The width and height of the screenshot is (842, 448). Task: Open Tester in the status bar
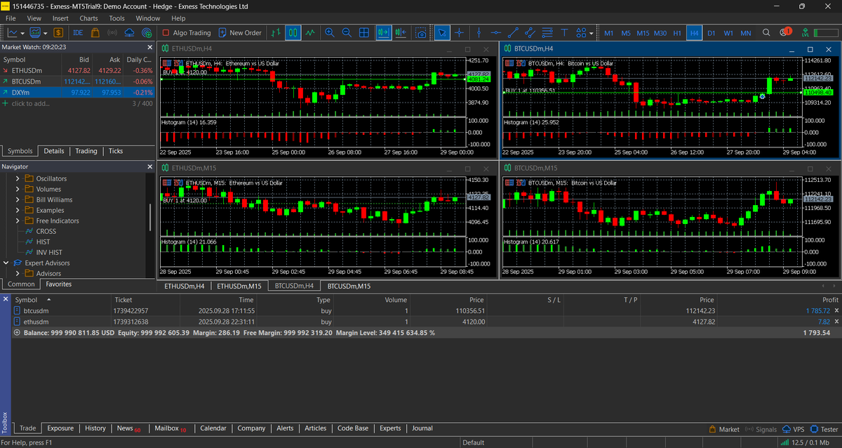coord(824,429)
